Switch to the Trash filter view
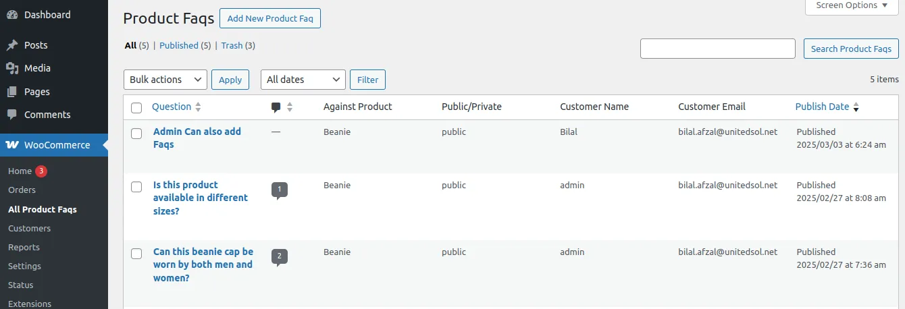The width and height of the screenshot is (905, 309). pos(232,46)
